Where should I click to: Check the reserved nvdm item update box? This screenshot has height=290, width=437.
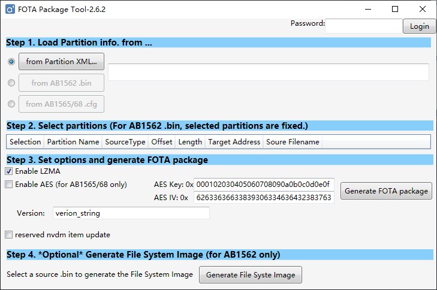coord(9,235)
